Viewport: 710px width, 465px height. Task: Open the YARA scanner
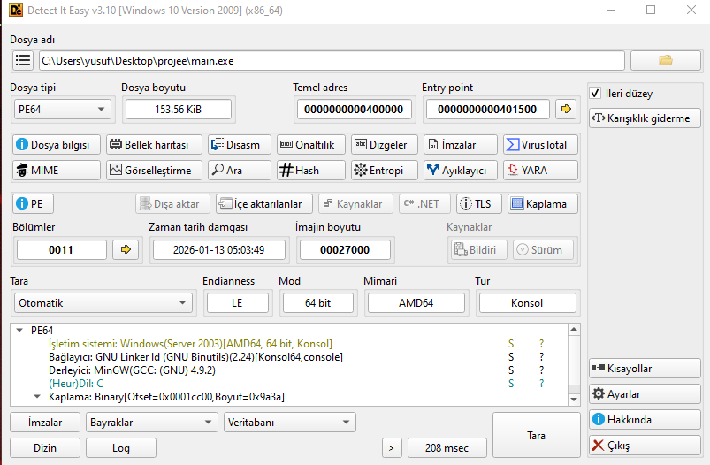(540, 171)
